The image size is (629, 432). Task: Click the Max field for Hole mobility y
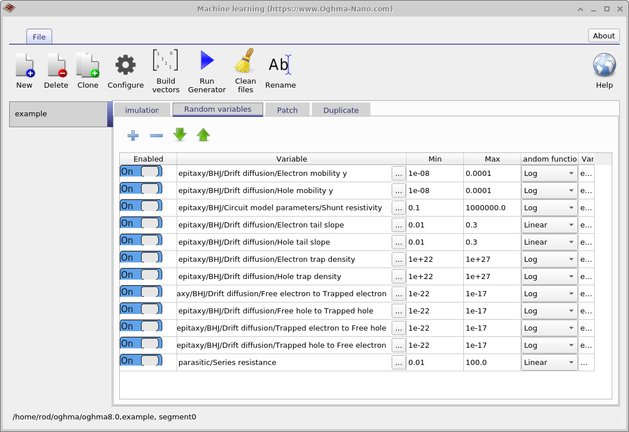(x=491, y=191)
